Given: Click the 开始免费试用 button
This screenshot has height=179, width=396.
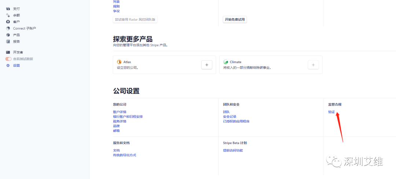Looking at the screenshot, I should (235, 20).
